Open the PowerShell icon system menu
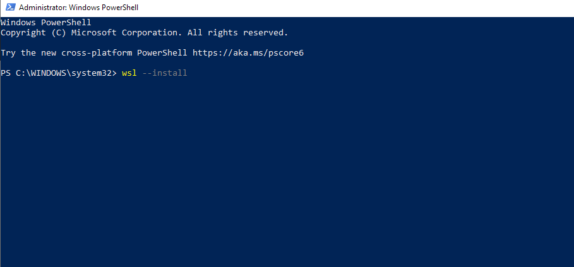The height and width of the screenshot is (267, 574). click(x=10, y=8)
